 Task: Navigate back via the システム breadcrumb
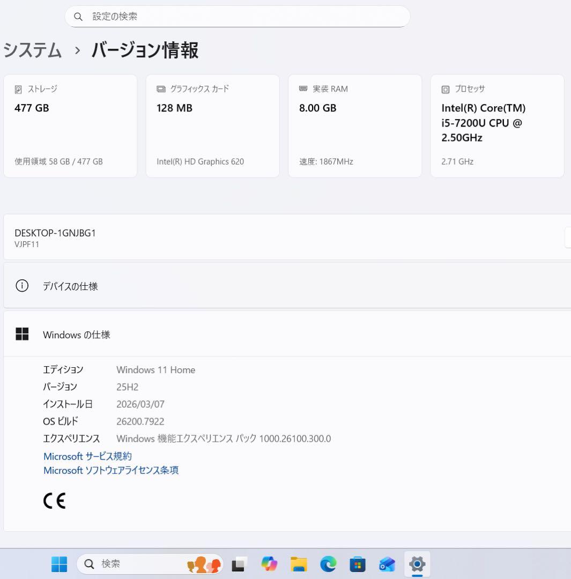(x=32, y=51)
